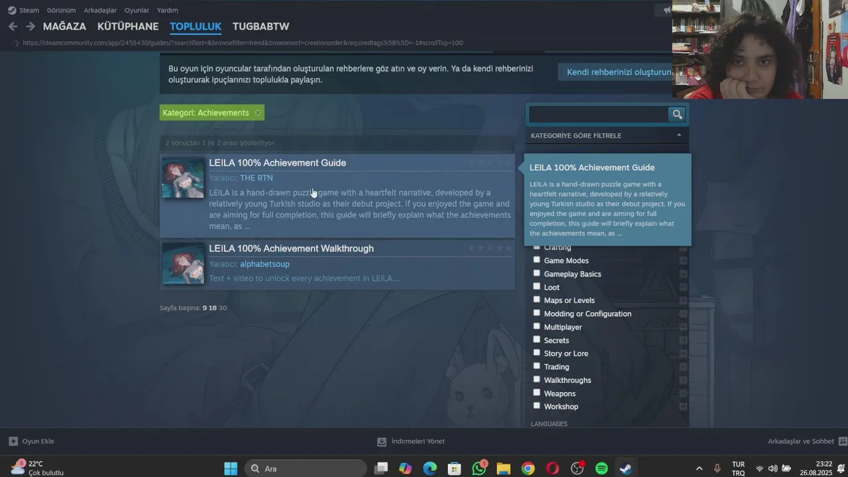This screenshot has width=848, height=477.
Task: Click the download icon beside İndirmeleri Yönet
Action: point(382,441)
